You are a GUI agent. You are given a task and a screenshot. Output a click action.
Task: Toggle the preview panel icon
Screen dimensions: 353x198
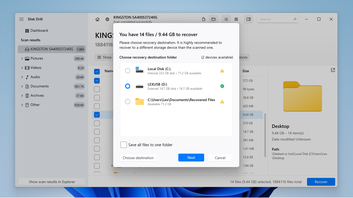249,19
